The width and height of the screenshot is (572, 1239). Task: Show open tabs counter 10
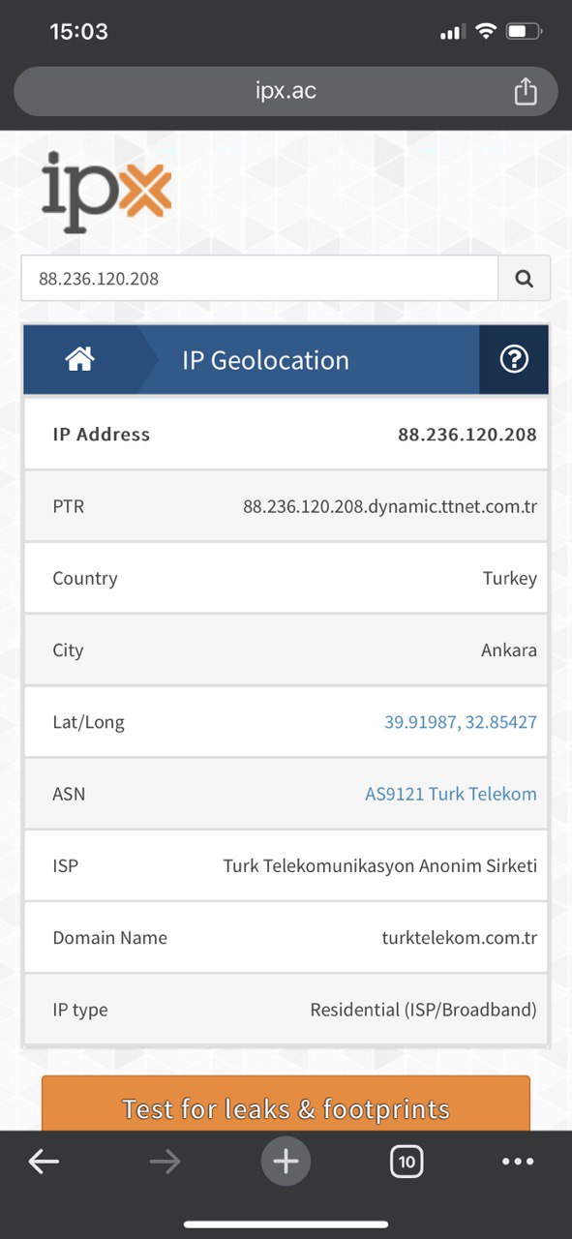pos(406,1162)
